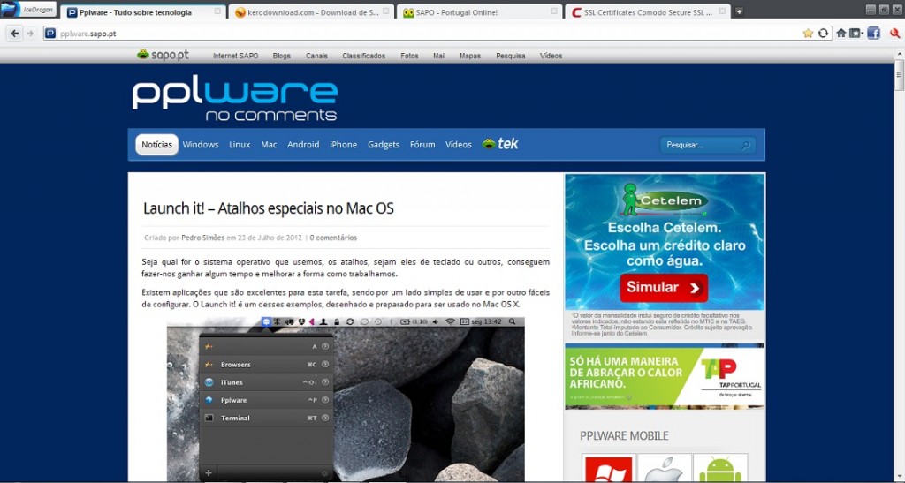Reload the page with the refresh icon
Image resolution: width=905 pixels, height=483 pixels.
coord(823,34)
